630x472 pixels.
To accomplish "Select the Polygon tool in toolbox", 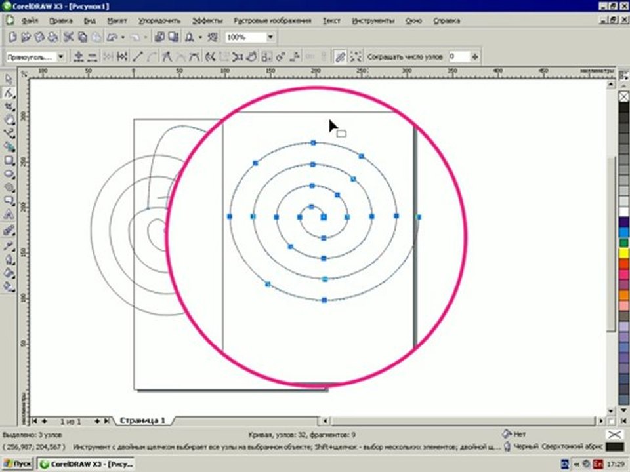I will pos(9,187).
